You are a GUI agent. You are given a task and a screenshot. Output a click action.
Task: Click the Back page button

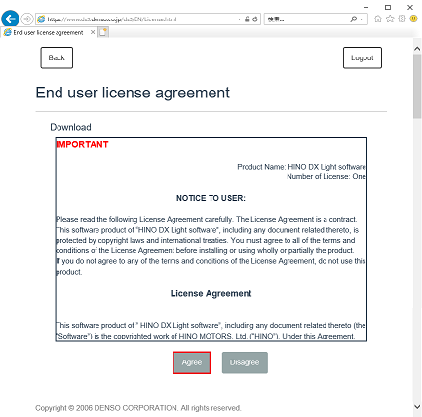[x=57, y=57]
